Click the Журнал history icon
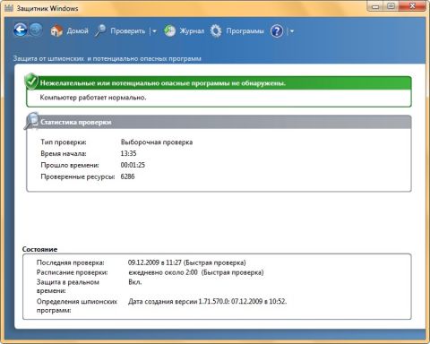430x344 pixels. [170, 30]
